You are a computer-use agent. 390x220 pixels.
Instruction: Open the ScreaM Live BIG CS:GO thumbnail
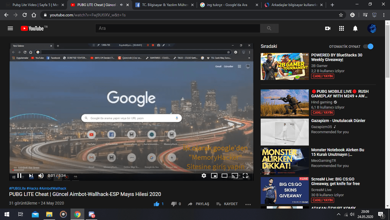coord(285,190)
